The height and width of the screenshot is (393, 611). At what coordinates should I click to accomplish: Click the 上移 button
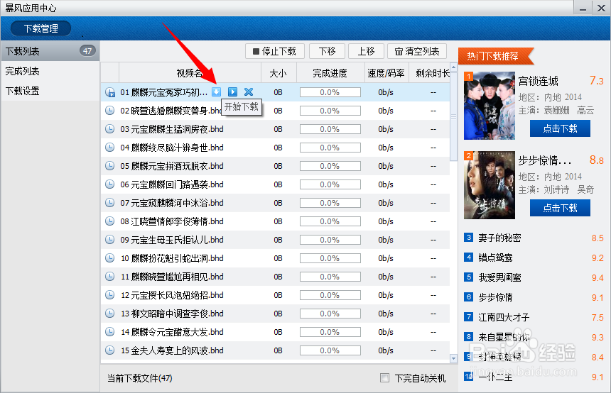[367, 51]
